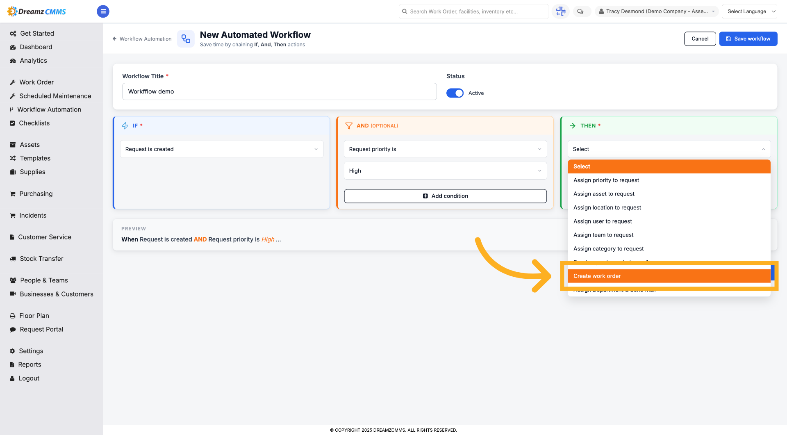Choose Assign team to request
Viewport: 787px width, 435px height.
[x=669, y=235]
